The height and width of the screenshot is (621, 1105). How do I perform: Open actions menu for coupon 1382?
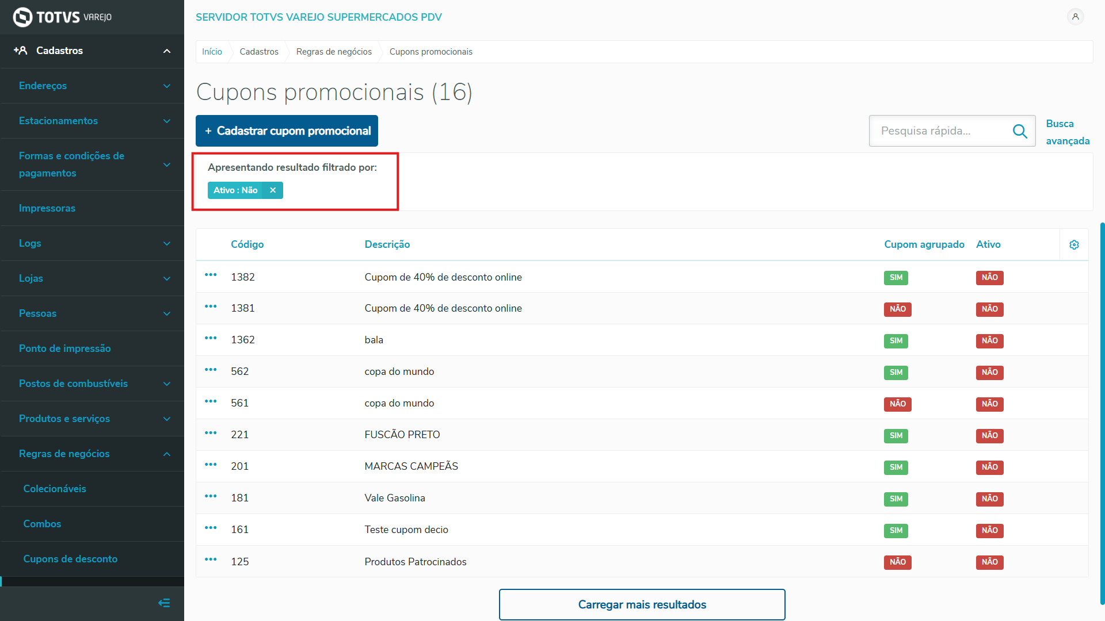(x=211, y=275)
